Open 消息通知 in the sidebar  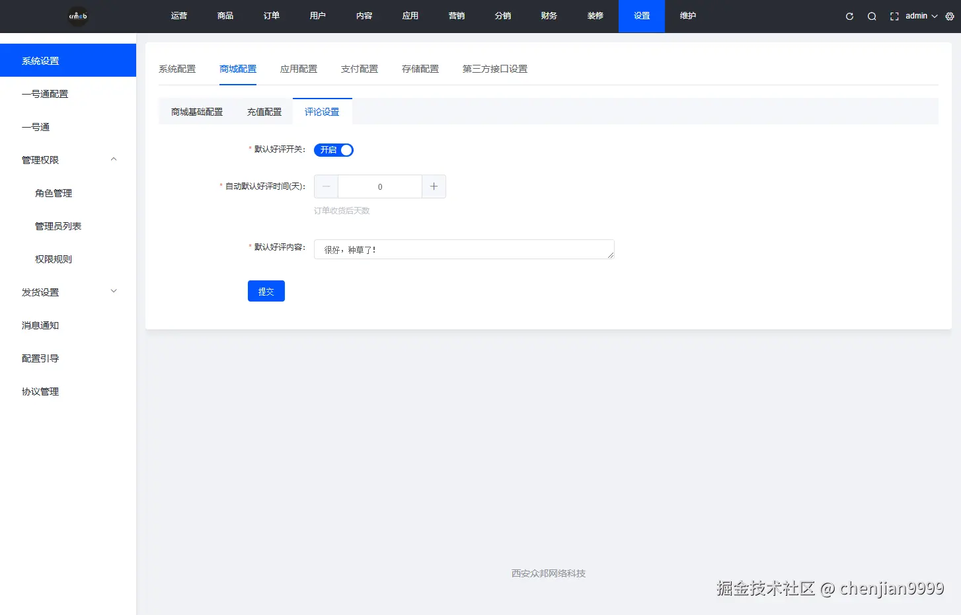68,325
